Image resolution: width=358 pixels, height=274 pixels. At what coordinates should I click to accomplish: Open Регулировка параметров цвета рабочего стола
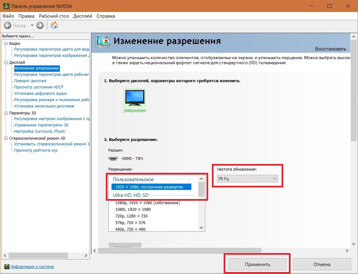(x=52, y=75)
